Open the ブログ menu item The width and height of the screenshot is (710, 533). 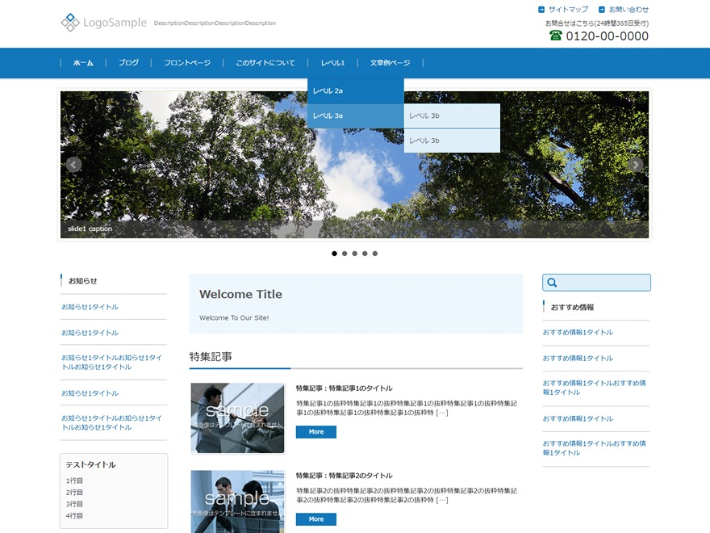pos(128,63)
